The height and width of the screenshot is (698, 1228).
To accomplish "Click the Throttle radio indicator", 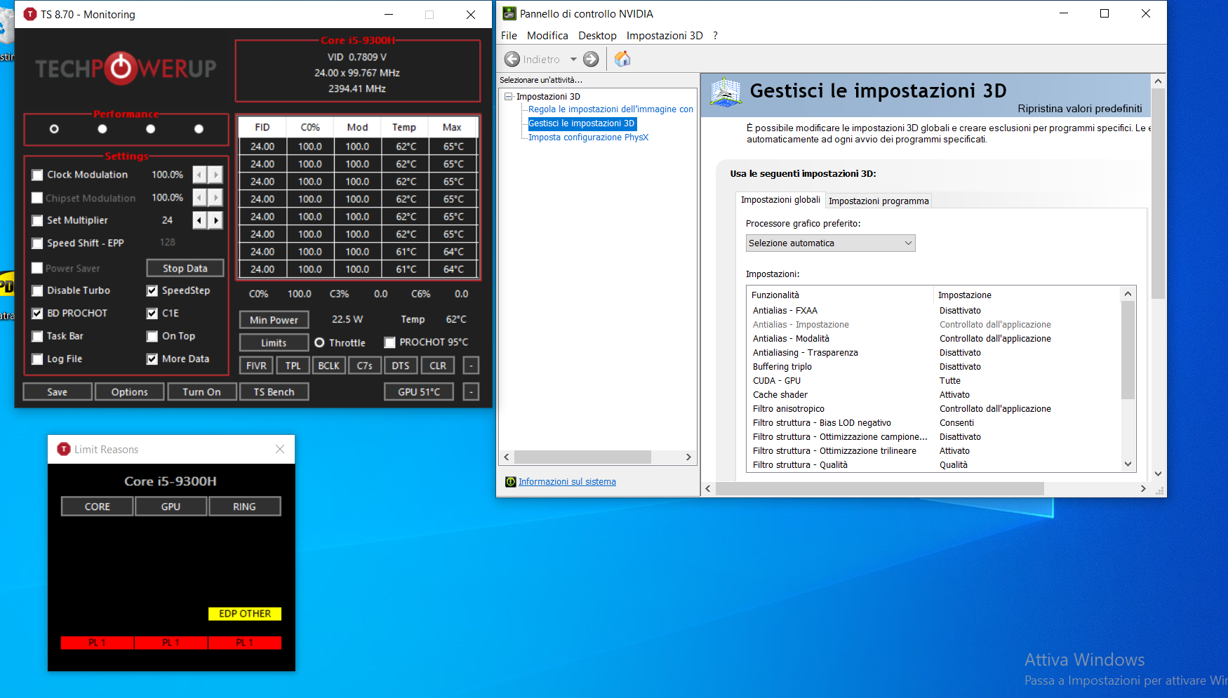I will point(319,342).
